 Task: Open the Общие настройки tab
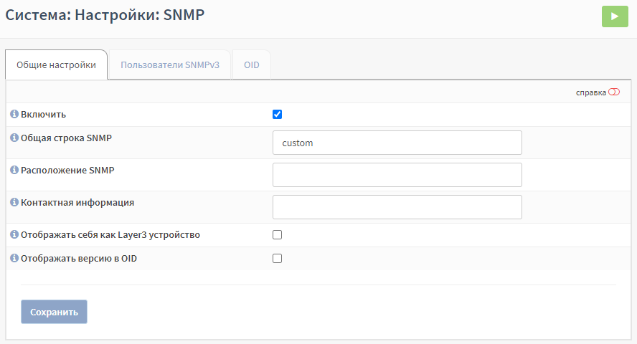coord(56,65)
